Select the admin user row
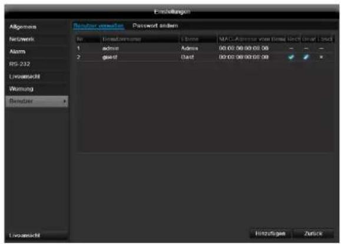Viewport: 341px width, 244px height. pyautogui.click(x=205, y=48)
